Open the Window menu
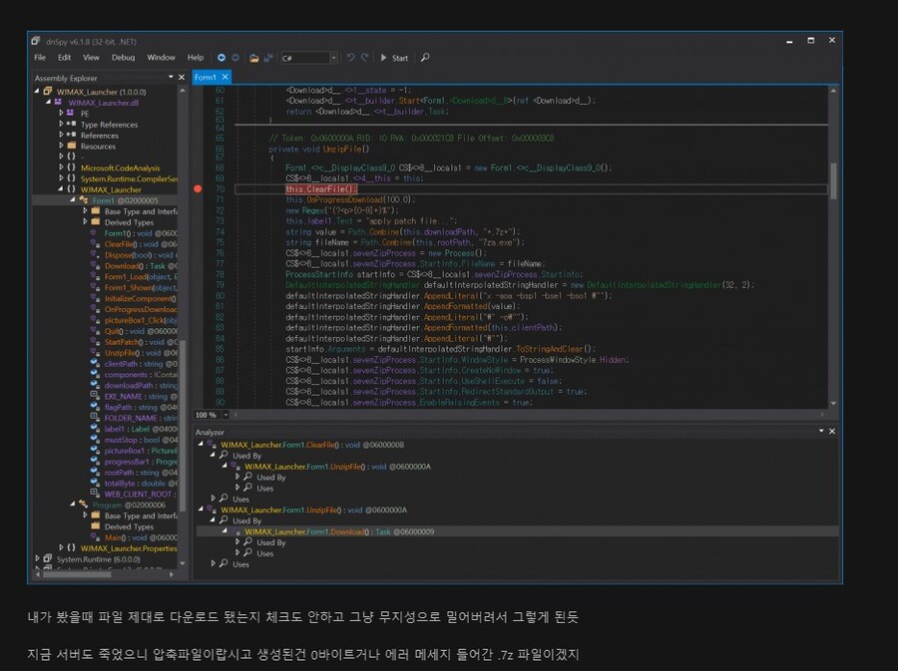 coord(161,58)
